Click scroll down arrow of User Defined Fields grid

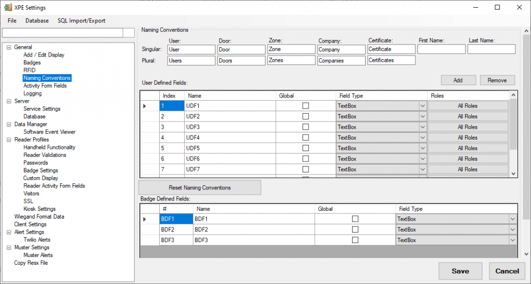click(x=513, y=173)
